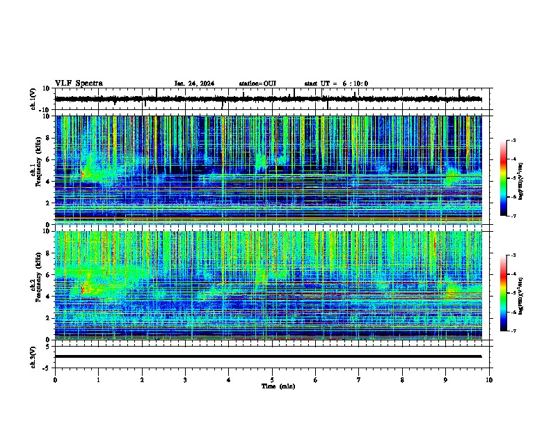Click the 'VLF Spectra' plot title
The width and height of the screenshot is (551, 426).
coord(79,84)
